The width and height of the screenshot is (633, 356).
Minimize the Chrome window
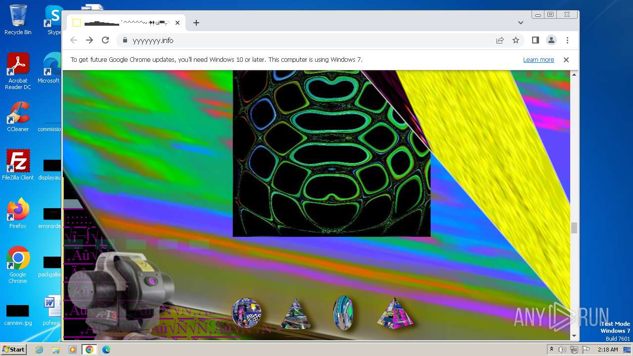tap(538, 15)
